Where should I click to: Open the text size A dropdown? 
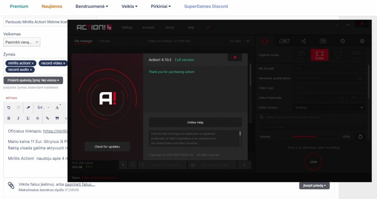58,108
